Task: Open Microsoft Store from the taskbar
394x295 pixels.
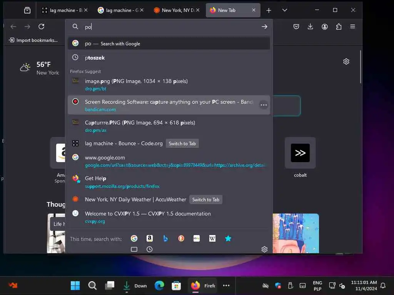Action: coord(176,285)
